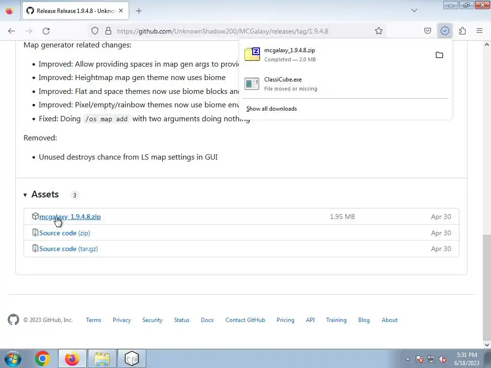Open the Extensions puzzle icon
The height and width of the screenshot is (368, 491).
tap(462, 31)
